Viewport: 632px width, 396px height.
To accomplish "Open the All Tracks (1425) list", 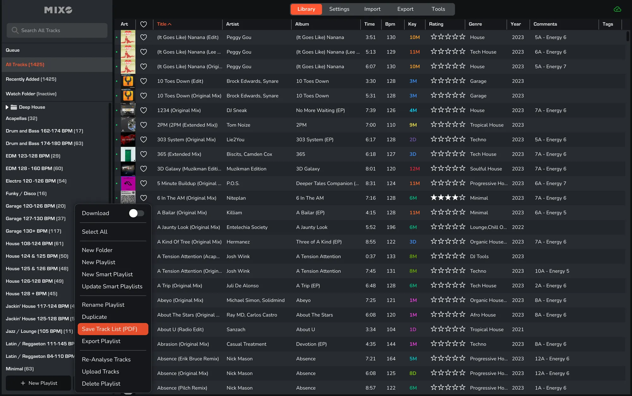I will coord(25,65).
